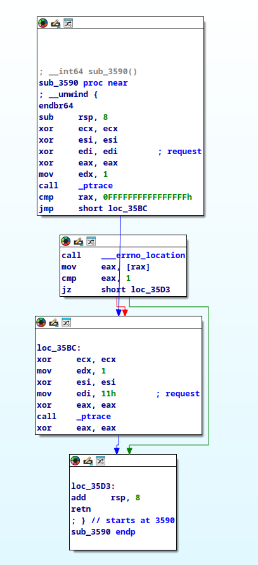
Task: Follow the '___errno_location' call target
Action: [143, 256]
